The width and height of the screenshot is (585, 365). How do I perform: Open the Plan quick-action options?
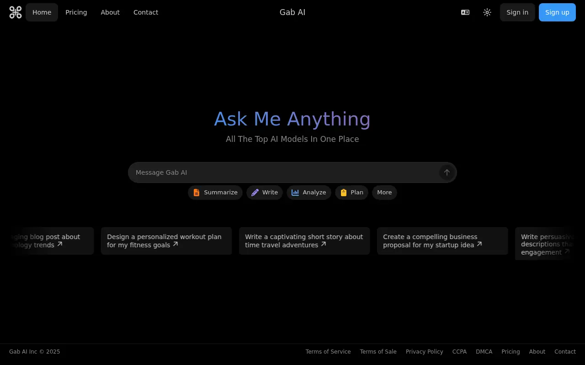tap(351, 193)
